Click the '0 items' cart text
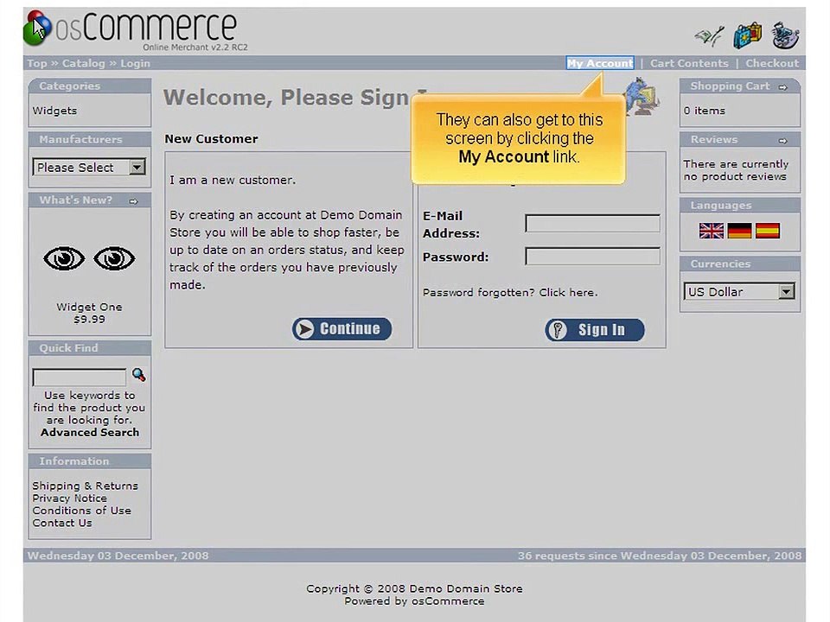Screen dimensions: 830x622 pos(704,111)
